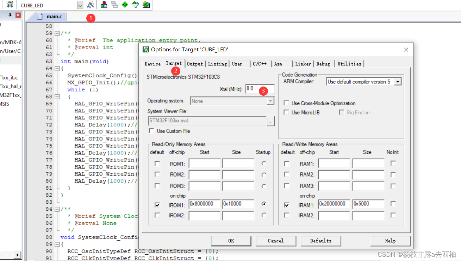461x261 pixels.
Task: Click the Cancel button
Action: point(275,241)
